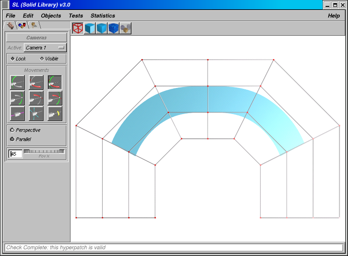Switch to the cameras panel tab
This screenshot has width=348, height=256.
pos(10,26)
